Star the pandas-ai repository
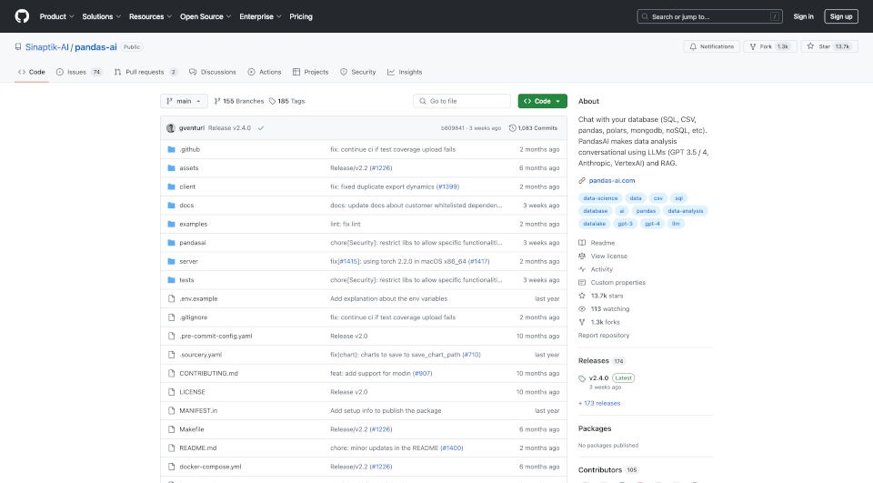The width and height of the screenshot is (873, 483). 818,46
